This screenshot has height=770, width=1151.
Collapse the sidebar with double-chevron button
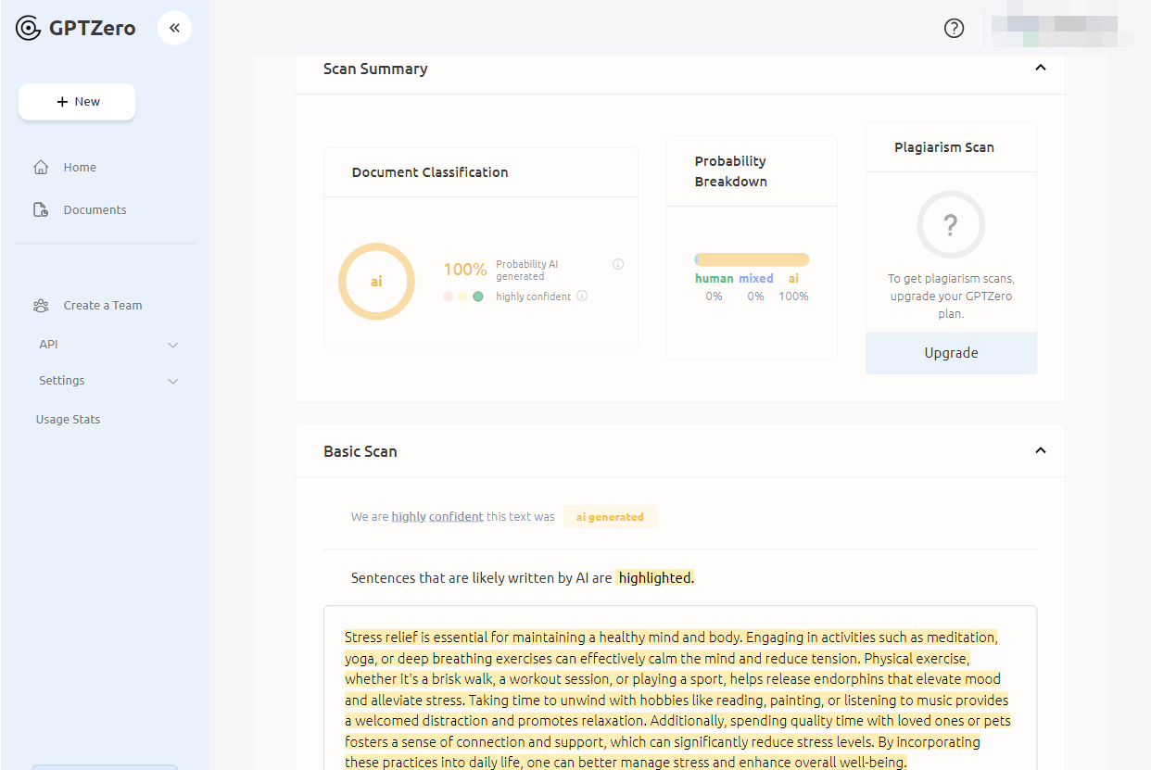coord(174,28)
